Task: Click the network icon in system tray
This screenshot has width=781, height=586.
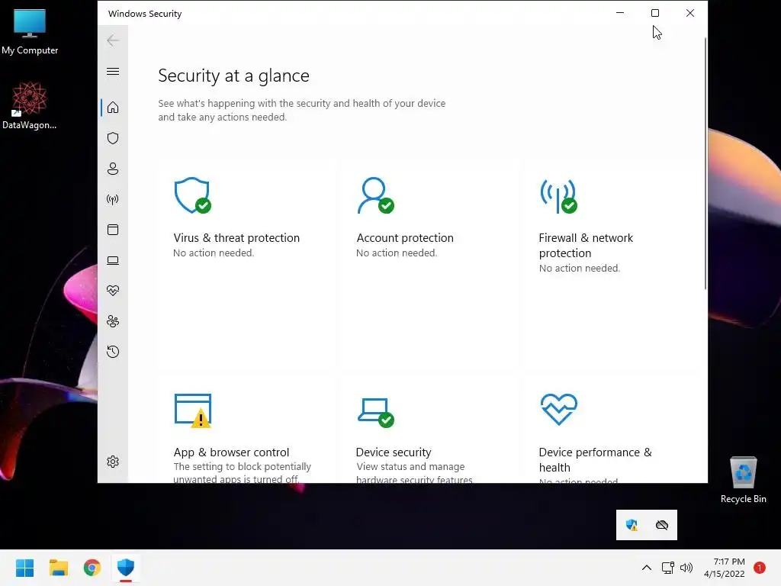Action: click(x=668, y=568)
